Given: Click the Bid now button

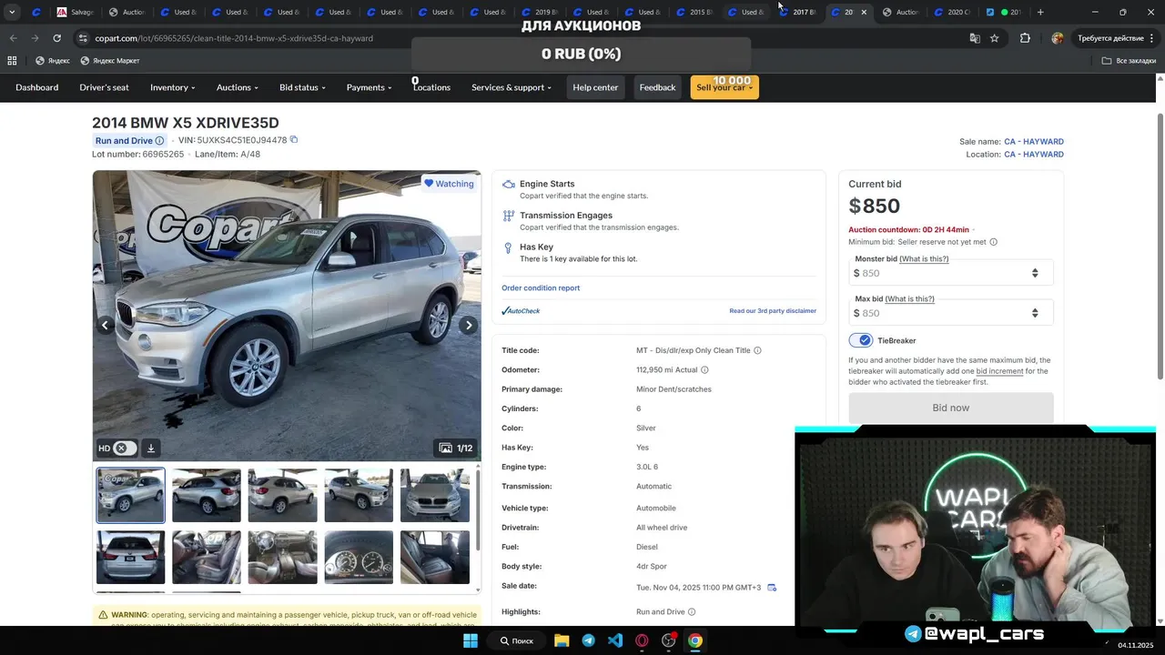Looking at the screenshot, I should point(950,408).
